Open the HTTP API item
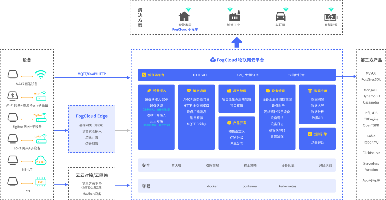 pyautogui.click(x=200, y=75)
